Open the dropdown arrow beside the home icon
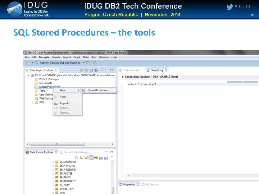The image size is (259, 194). click(32, 63)
